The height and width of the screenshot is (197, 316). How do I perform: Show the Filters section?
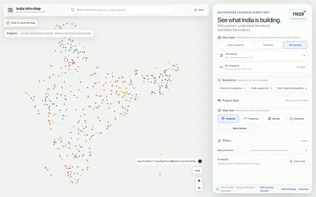tap(262, 141)
